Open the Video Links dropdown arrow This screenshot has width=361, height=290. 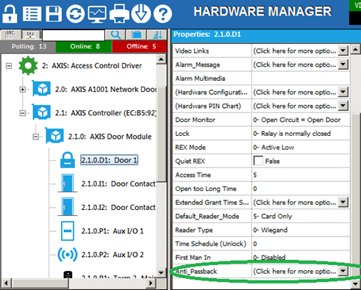[x=343, y=51]
